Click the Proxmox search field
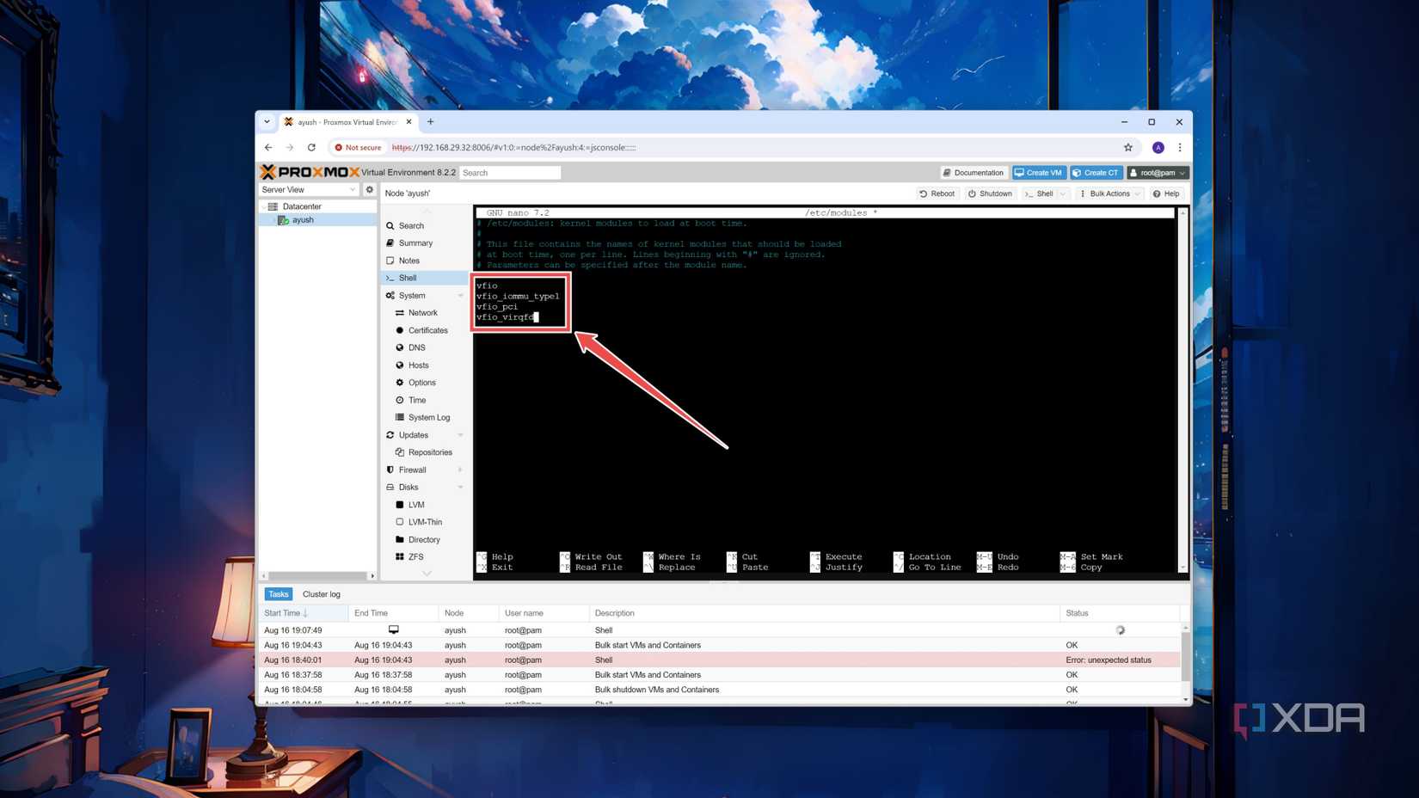 (x=510, y=173)
